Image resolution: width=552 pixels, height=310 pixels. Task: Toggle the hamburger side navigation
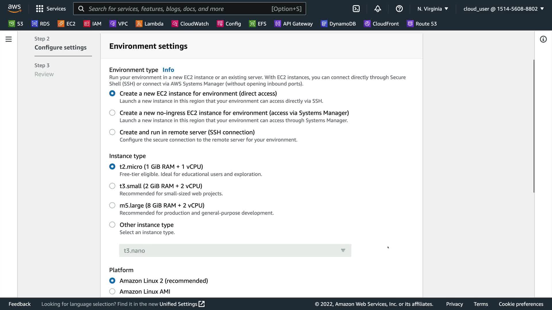pyautogui.click(x=9, y=39)
